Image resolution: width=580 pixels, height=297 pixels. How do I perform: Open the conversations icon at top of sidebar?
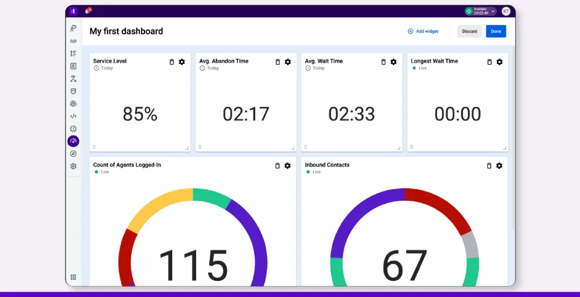click(73, 28)
